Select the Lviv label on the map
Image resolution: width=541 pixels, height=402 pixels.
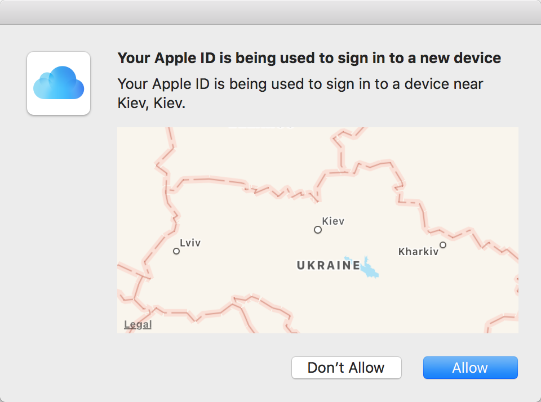point(190,243)
